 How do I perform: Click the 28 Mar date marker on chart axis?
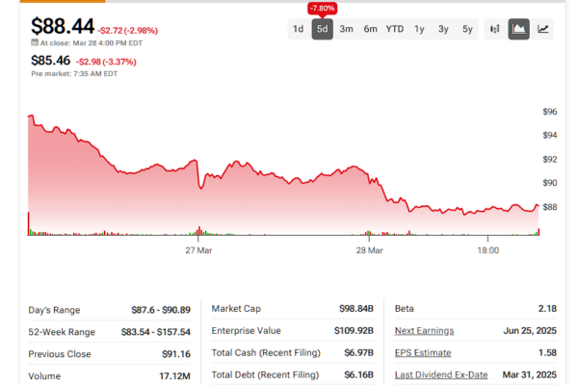[x=369, y=250]
